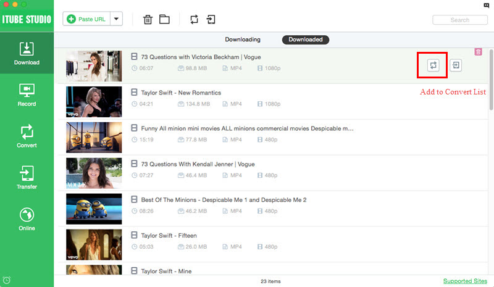The width and height of the screenshot is (494, 287).
Task: Click the Taylor Swift Fifteen thumbnail
Action: point(94,244)
